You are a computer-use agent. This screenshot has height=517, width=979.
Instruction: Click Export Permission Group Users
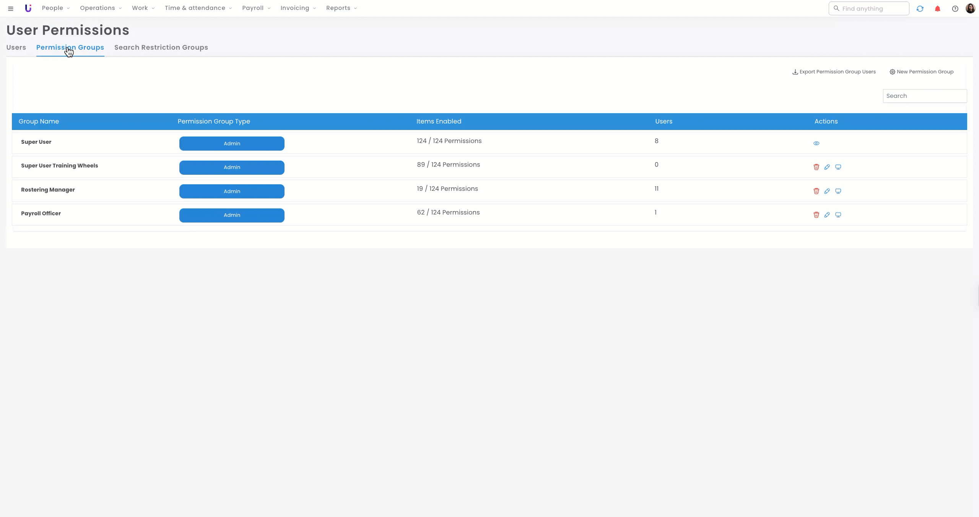(x=834, y=72)
